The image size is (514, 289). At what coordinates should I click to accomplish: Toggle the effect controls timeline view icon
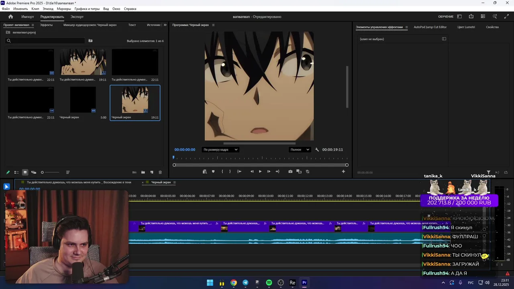click(x=444, y=39)
